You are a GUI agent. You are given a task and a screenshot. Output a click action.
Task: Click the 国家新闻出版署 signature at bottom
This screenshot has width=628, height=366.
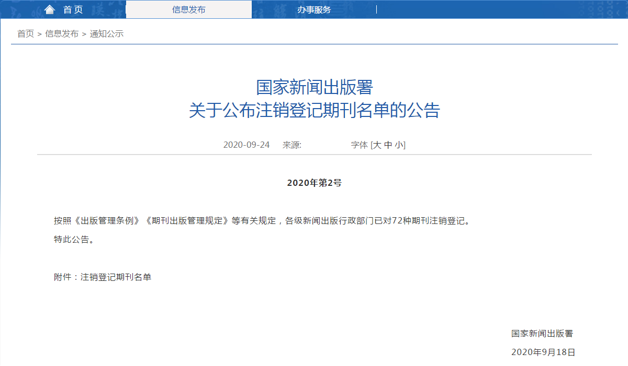coord(542,334)
